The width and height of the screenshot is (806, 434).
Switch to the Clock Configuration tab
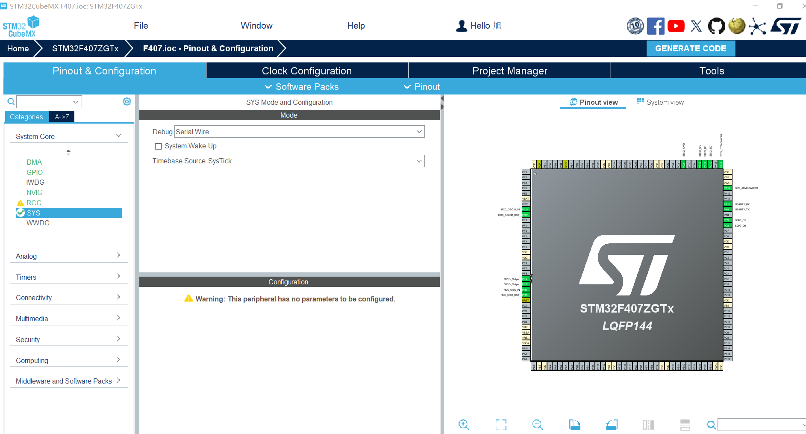pyautogui.click(x=307, y=71)
